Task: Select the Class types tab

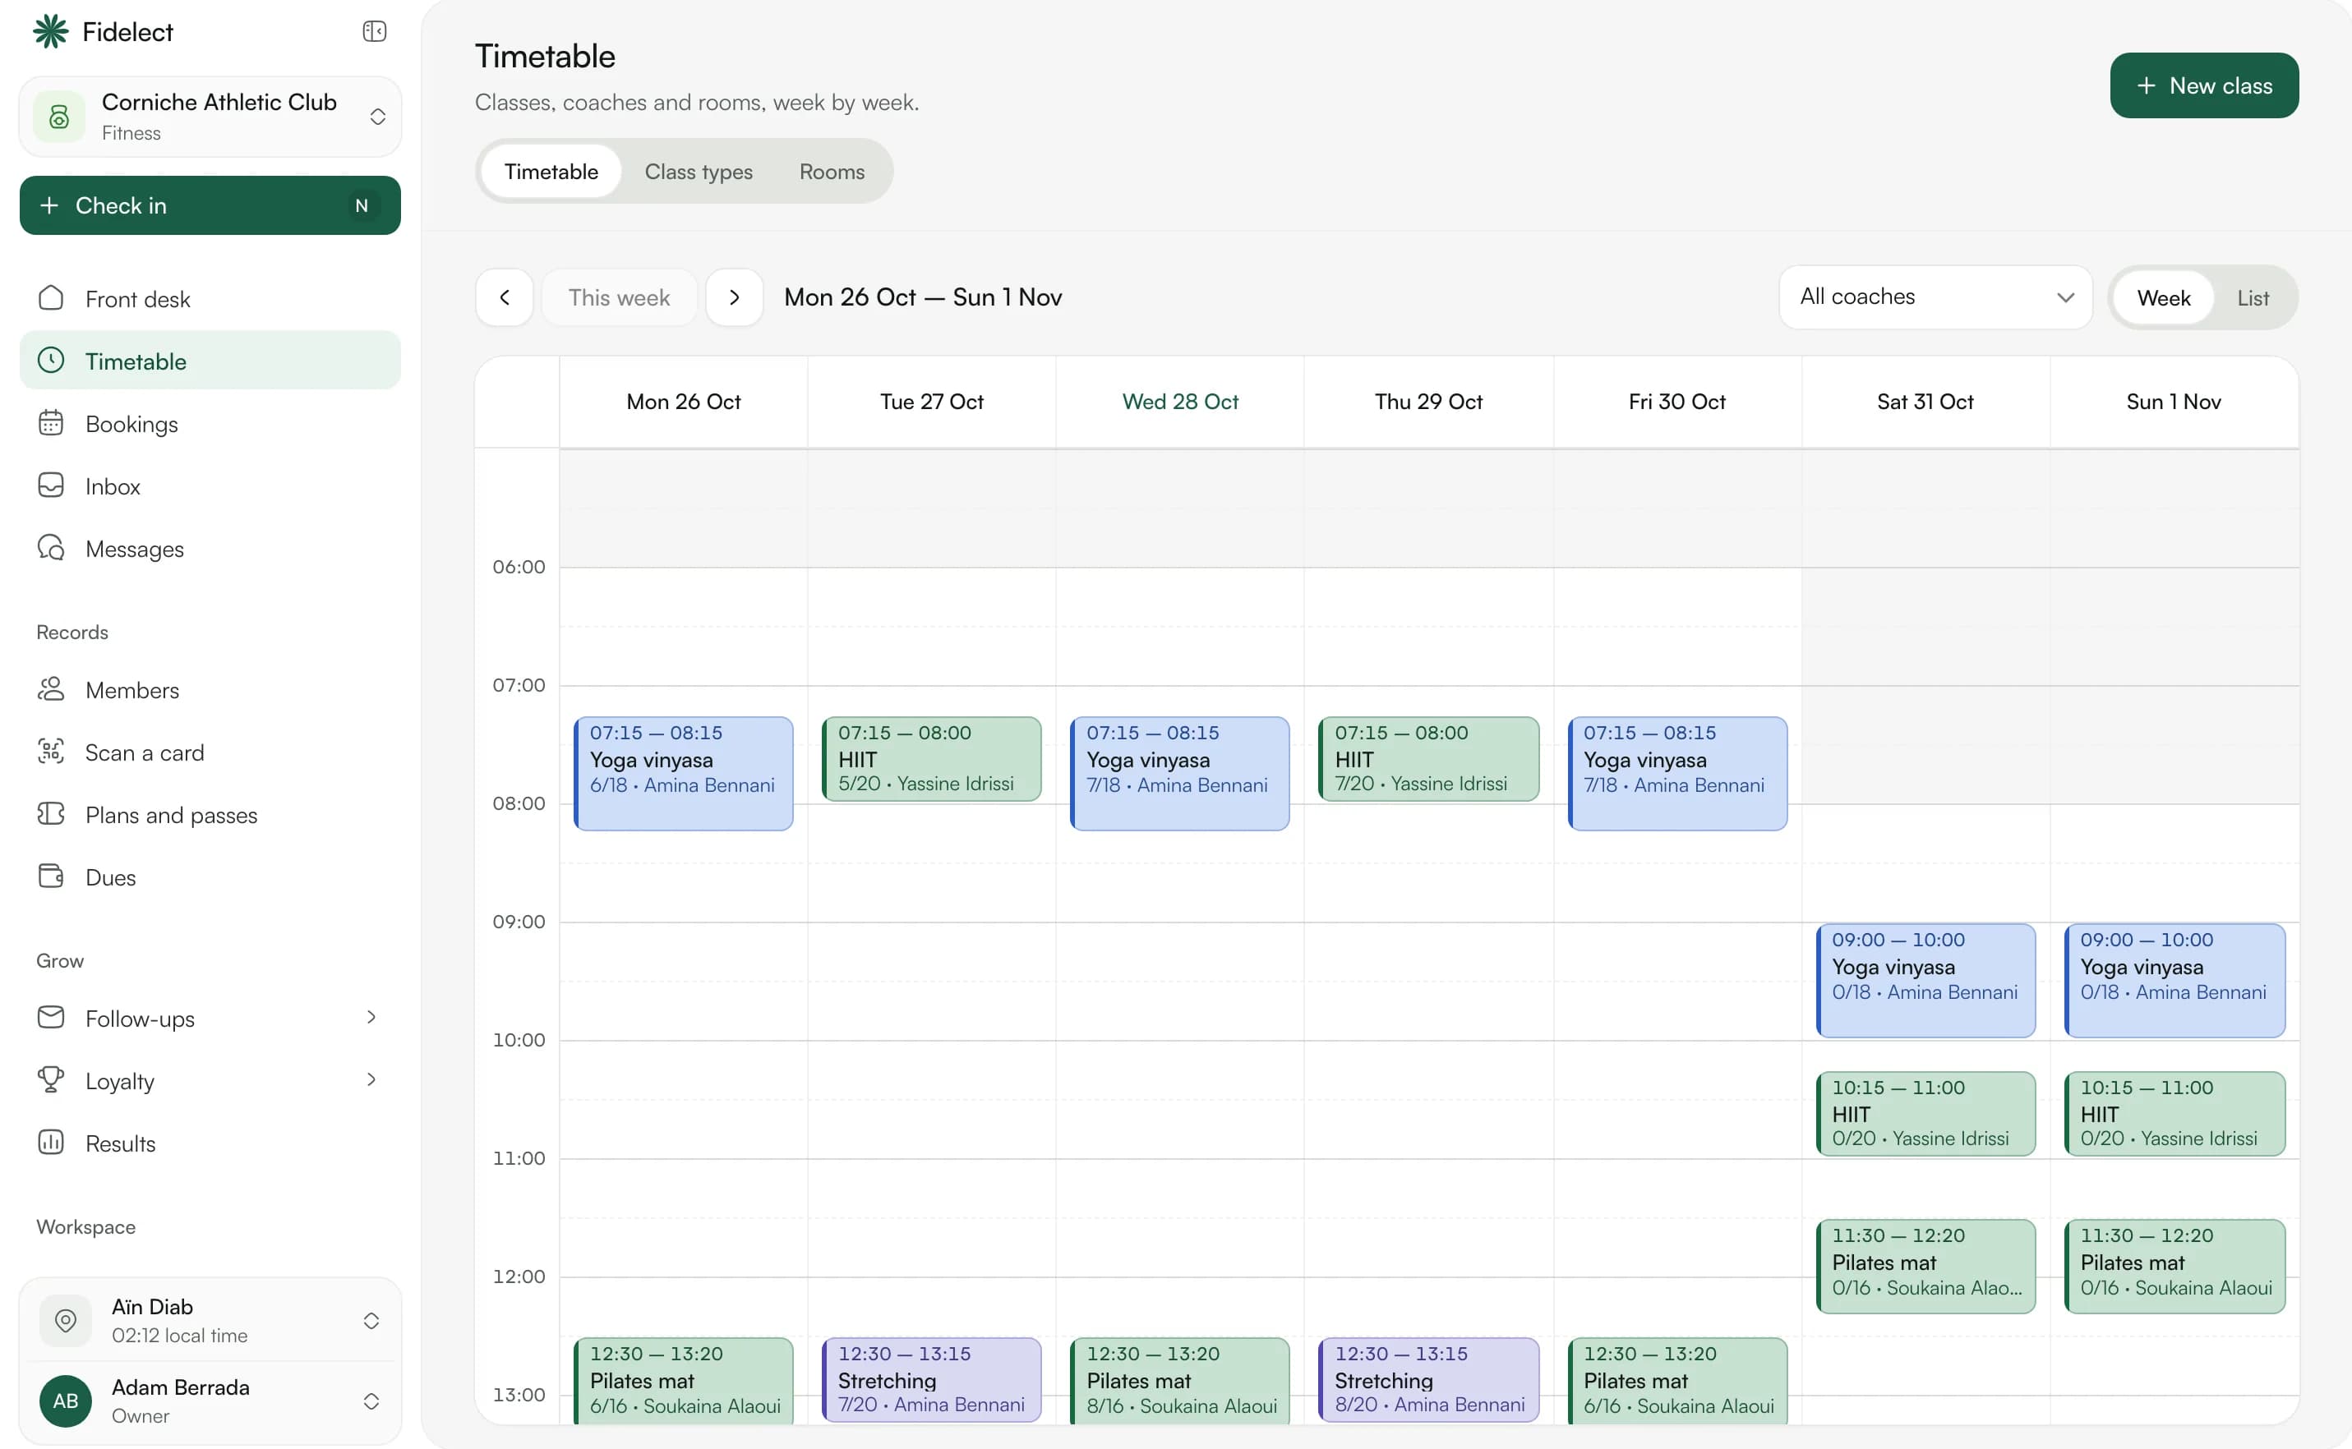Action: [698, 172]
